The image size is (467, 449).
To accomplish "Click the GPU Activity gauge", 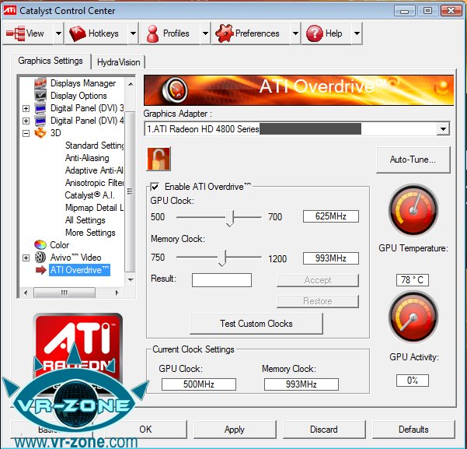I will coord(413,317).
